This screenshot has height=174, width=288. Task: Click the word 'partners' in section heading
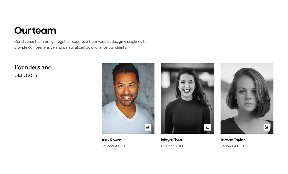pyautogui.click(x=26, y=75)
